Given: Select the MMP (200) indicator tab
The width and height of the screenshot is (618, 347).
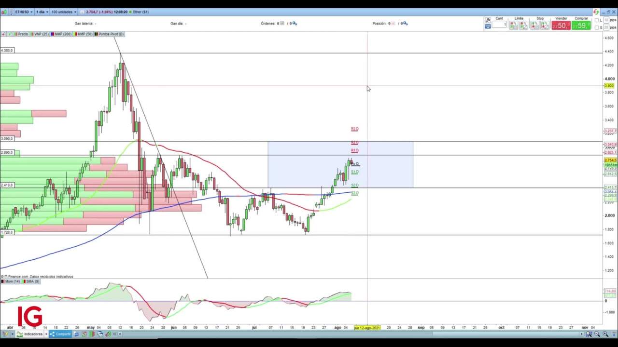Looking at the screenshot, I should (61, 34).
